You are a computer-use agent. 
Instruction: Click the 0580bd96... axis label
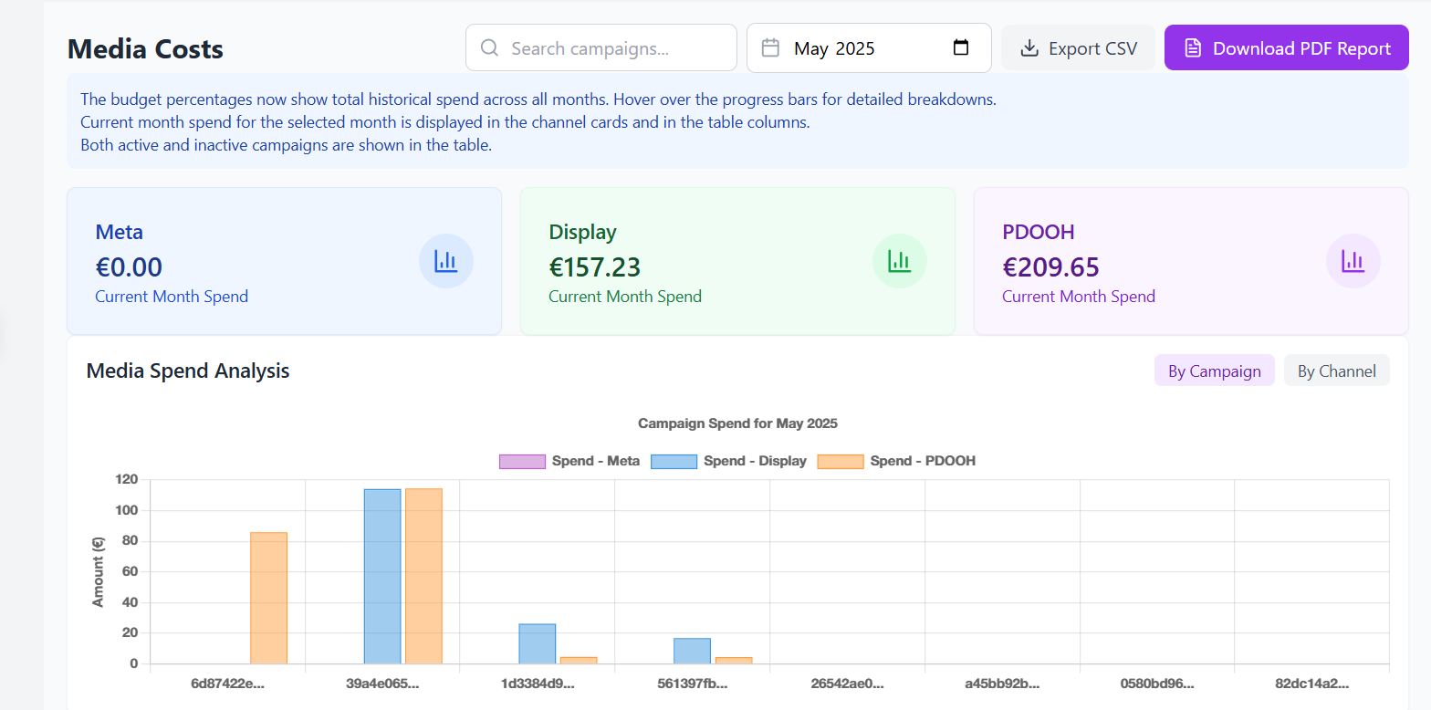[x=1157, y=683]
